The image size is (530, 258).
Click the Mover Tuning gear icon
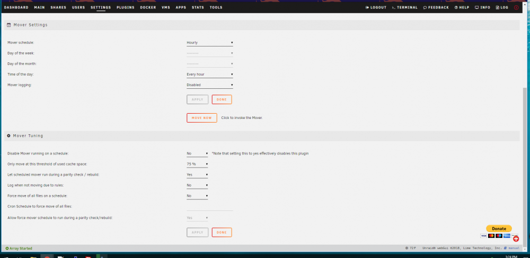(x=9, y=135)
